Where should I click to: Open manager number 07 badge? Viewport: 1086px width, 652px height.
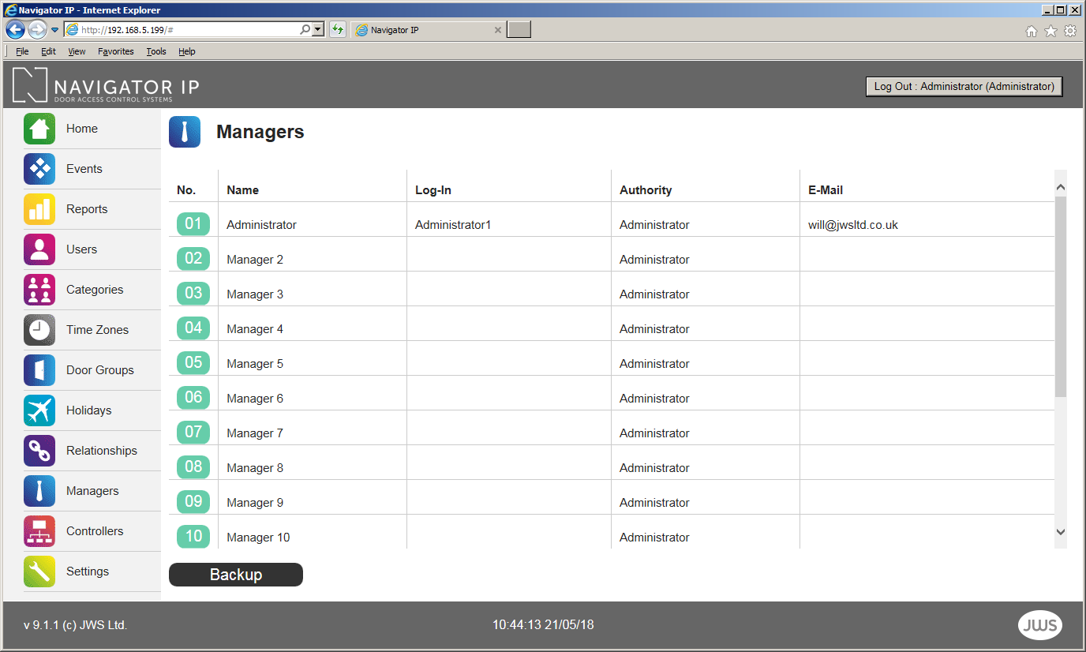tap(193, 432)
